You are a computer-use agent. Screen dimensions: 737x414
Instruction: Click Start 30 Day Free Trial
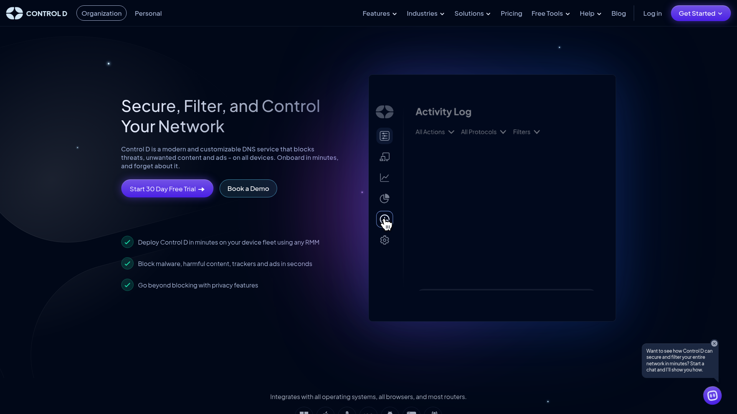(167, 188)
